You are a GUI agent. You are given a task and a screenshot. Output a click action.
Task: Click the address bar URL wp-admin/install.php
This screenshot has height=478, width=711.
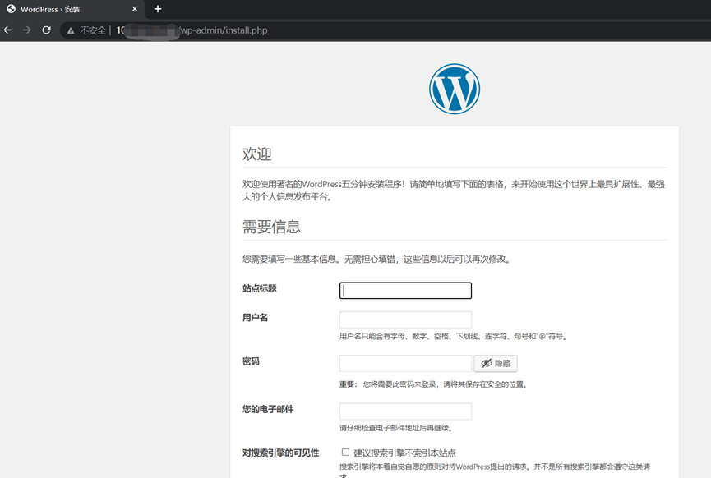click(x=224, y=30)
